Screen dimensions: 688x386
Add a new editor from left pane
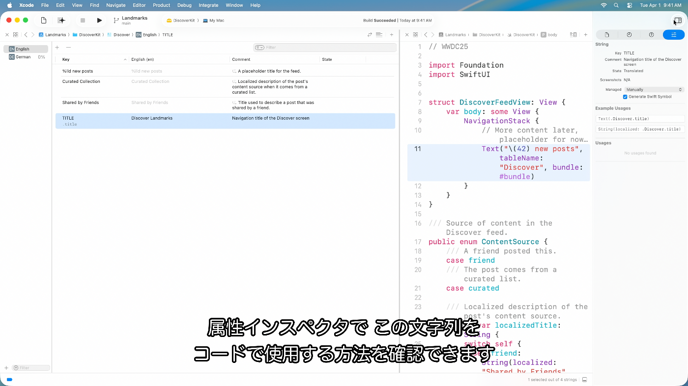point(392,35)
